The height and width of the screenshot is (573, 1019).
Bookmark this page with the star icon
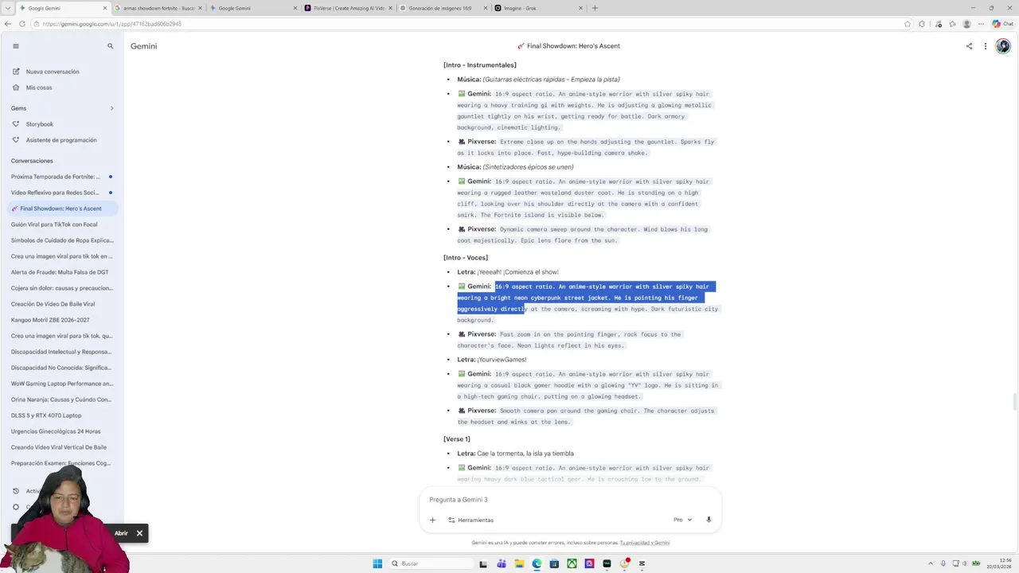pos(908,24)
